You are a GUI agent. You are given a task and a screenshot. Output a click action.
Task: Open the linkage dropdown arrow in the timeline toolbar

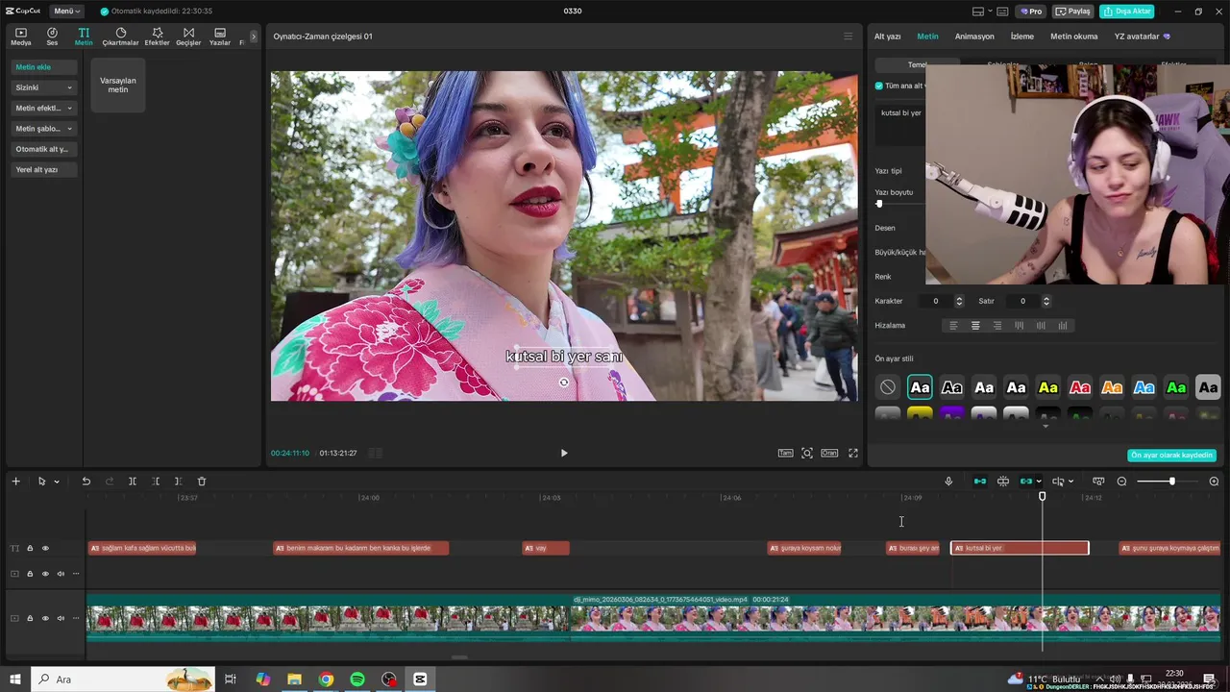tap(1039, 482)
